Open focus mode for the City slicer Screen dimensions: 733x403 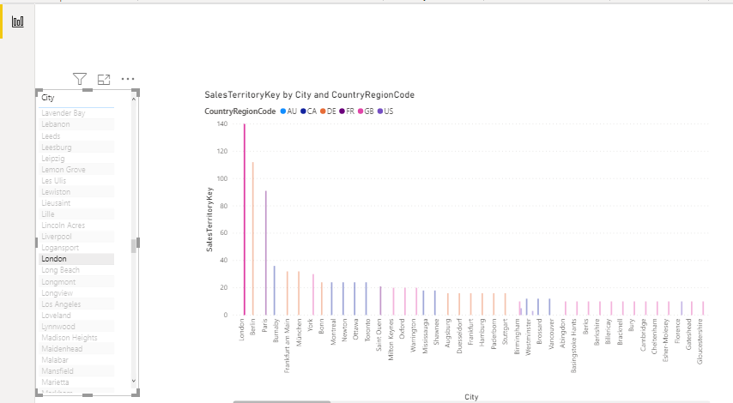pos(104,80)
